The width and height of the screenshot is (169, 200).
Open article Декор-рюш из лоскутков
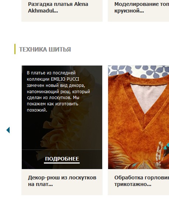click(x=62, y=181)
